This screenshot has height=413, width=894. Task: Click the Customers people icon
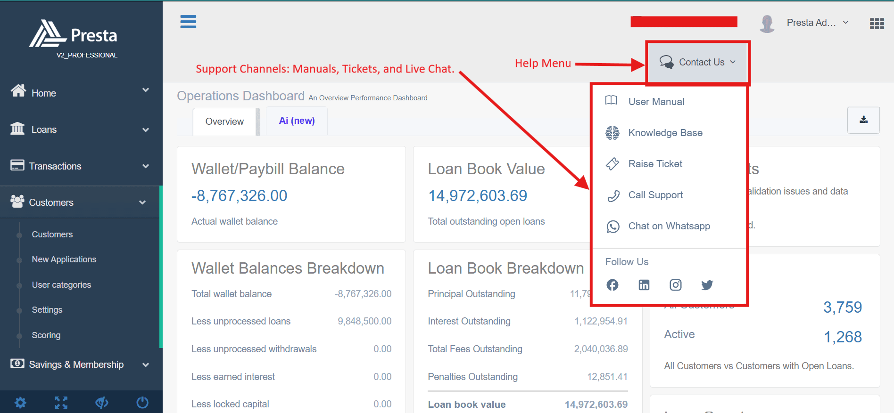(17, 202)
